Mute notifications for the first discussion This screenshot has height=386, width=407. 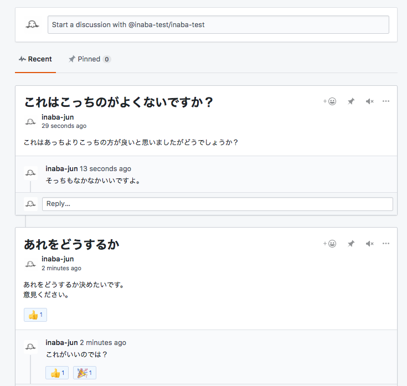pos(369,101)
